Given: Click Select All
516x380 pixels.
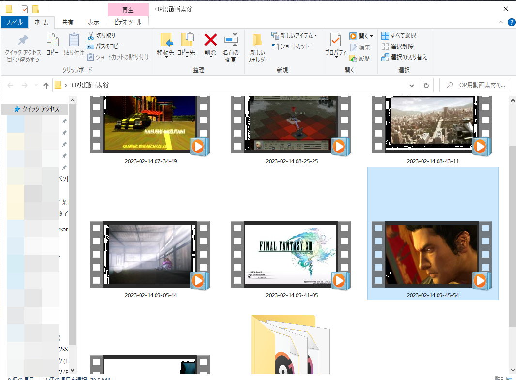Looking at the screenshot, I should (399, 35).
